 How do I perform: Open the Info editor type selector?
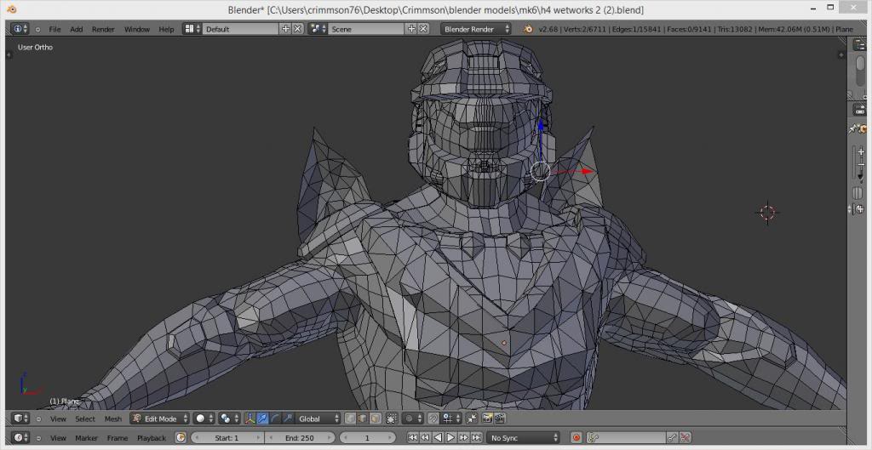(20, 29)
